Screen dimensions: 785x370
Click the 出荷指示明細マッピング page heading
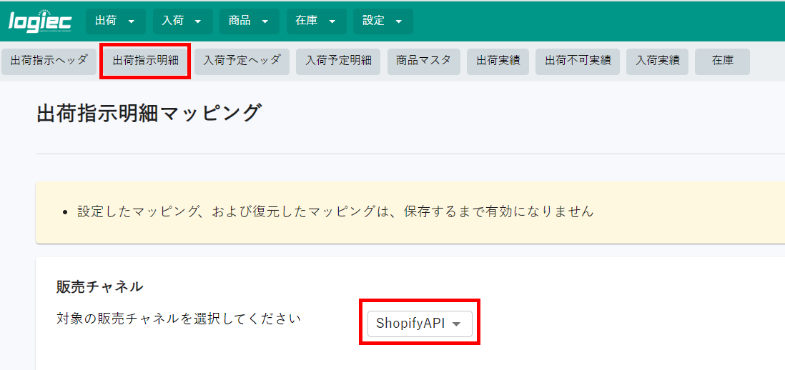[x=149, y=113]
